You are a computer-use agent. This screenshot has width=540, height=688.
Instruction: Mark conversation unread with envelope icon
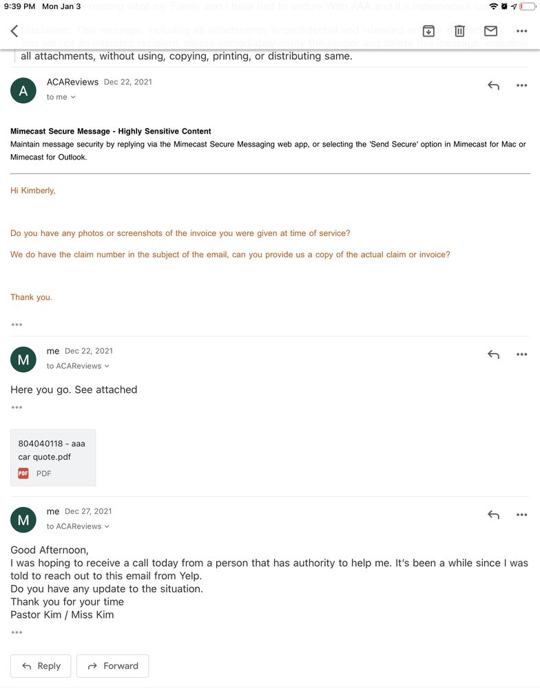490,31
